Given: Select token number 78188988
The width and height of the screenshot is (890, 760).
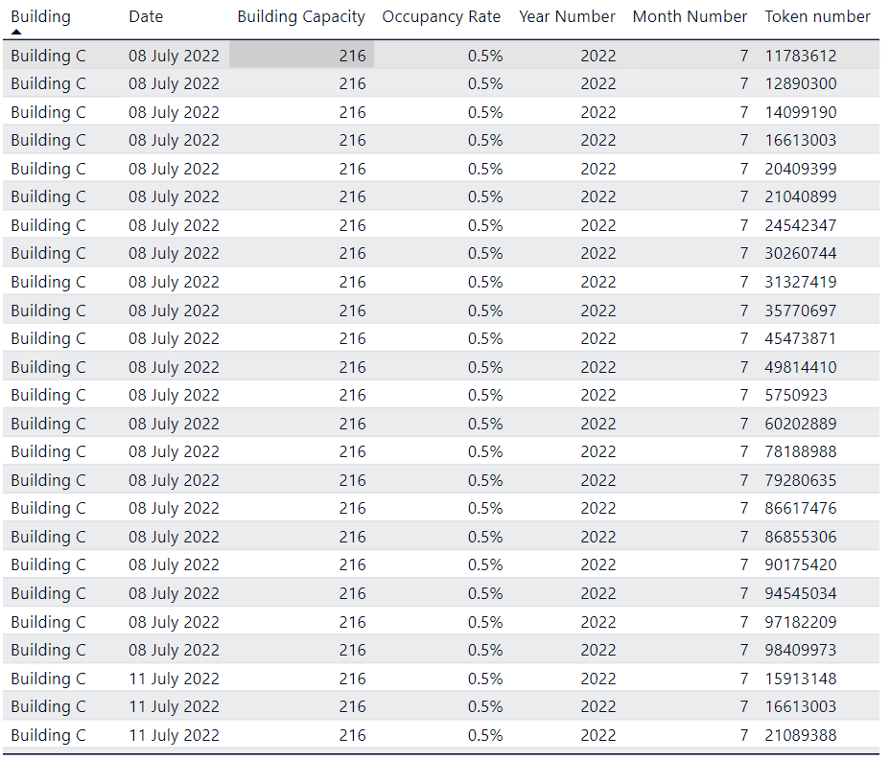Looking at the screenshot, I should [800, 452].
